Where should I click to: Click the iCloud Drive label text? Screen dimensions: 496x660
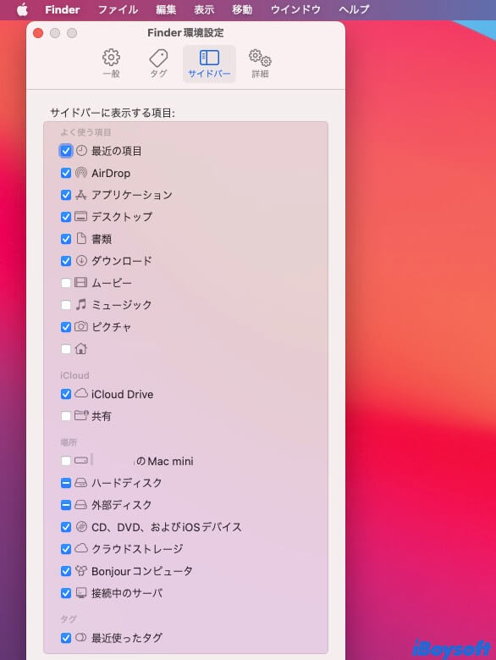(123, 395)
